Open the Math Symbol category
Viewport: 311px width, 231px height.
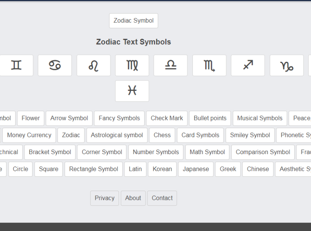(x=207, y=152)
